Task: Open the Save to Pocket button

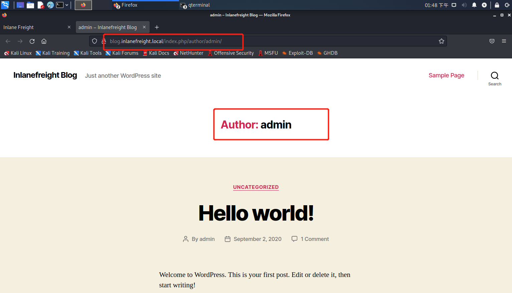Action: [x=492, y=41]
